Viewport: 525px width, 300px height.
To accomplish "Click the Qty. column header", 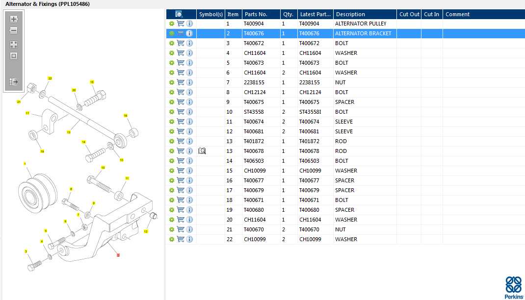I will 289,14.
